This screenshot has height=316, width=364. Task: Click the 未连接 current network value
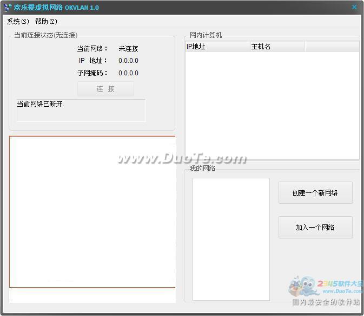[x=128, y=49]
